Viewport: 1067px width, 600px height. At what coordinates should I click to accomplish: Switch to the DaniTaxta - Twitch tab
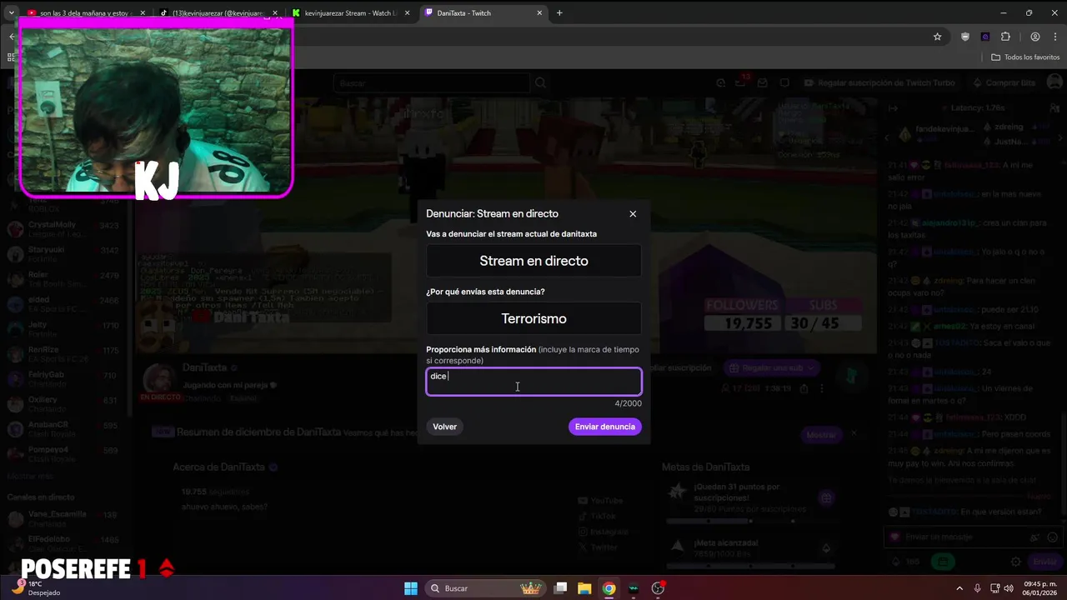click(483, 12)
